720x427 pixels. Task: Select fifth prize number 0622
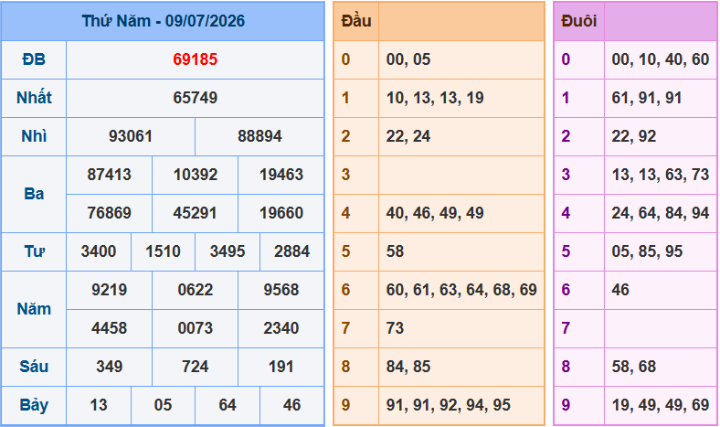click(196, 290)
